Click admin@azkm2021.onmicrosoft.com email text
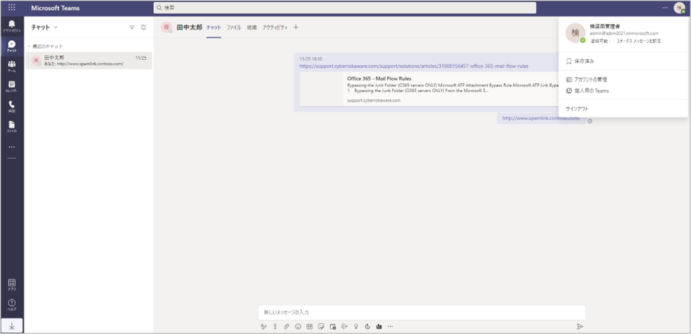Viewport: 691px width, 334px height. tap(624, 33)
